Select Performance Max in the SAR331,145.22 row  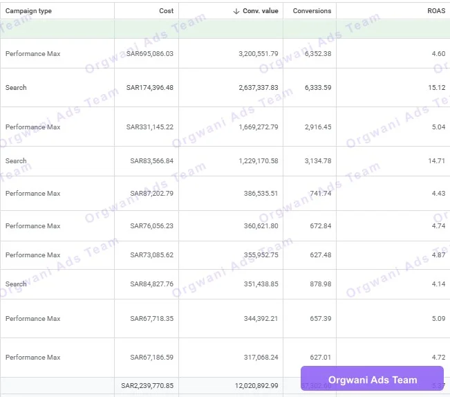(x=32, y=127)
